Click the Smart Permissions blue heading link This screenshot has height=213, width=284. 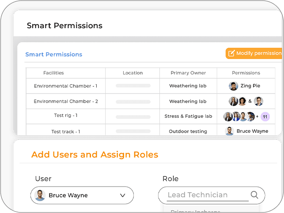click(53, 55)
